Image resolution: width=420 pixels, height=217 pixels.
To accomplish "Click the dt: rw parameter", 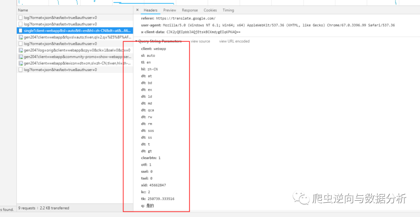I will [146, 117].
